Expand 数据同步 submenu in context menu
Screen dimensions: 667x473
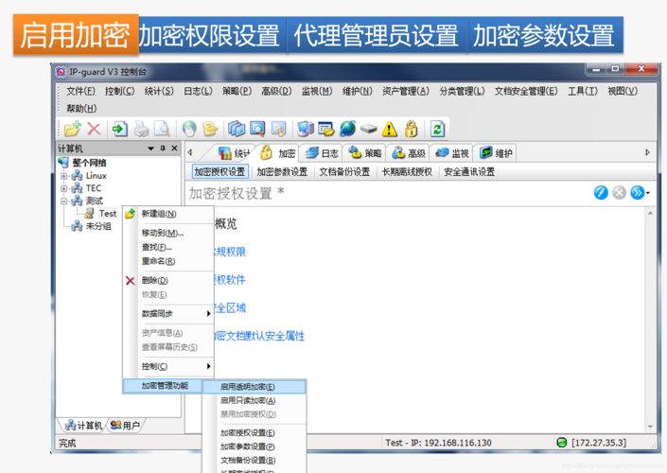click(208, 313)
